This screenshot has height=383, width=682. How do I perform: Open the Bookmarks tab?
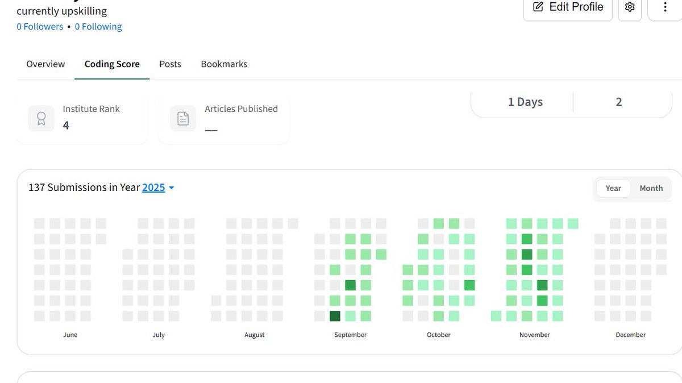tap(224, 64)
